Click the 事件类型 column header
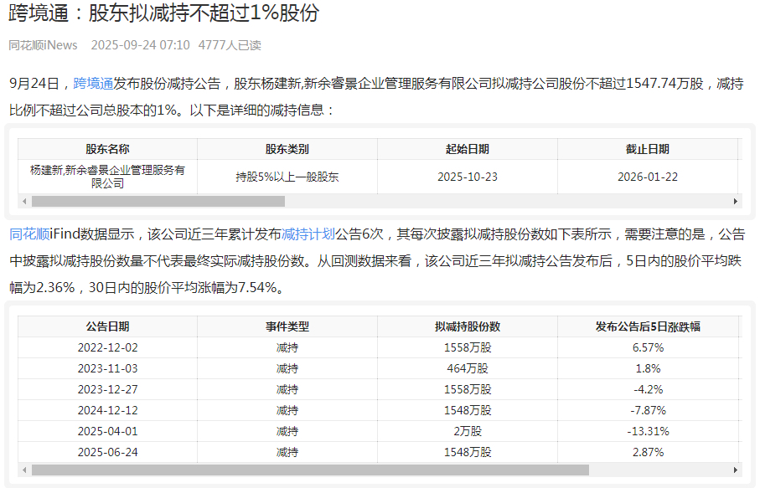 [x=287, y=326]
